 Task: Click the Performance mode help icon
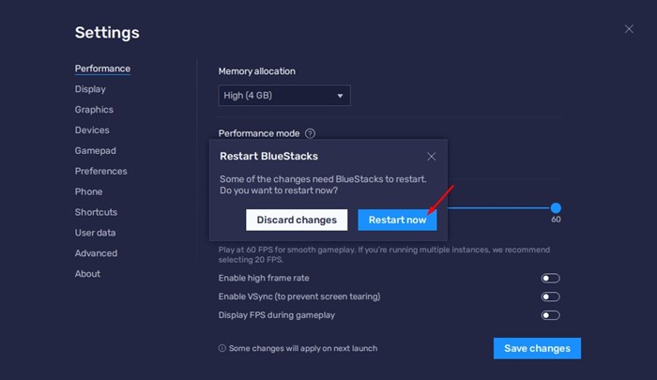coord(310,134)
